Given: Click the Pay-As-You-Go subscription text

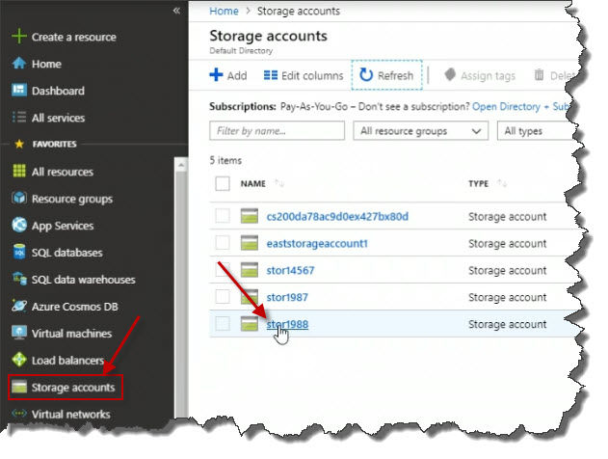Looking at the screenshot, I should [x=314, y=106].
